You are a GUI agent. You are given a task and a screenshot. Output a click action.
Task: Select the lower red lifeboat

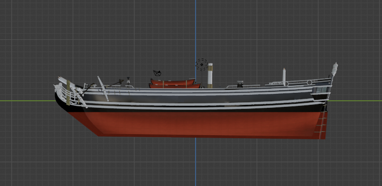tap(175, 86)
